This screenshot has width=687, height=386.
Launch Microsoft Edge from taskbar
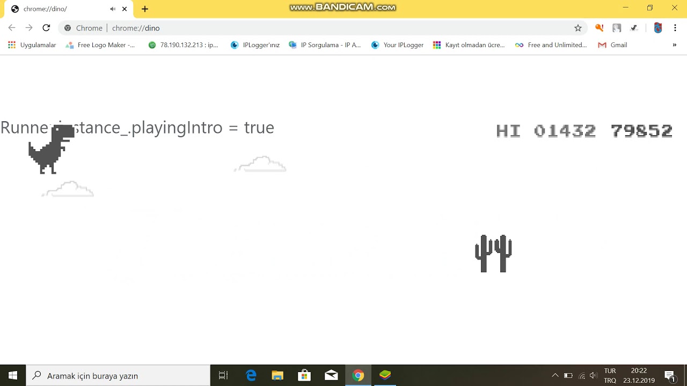251,375
